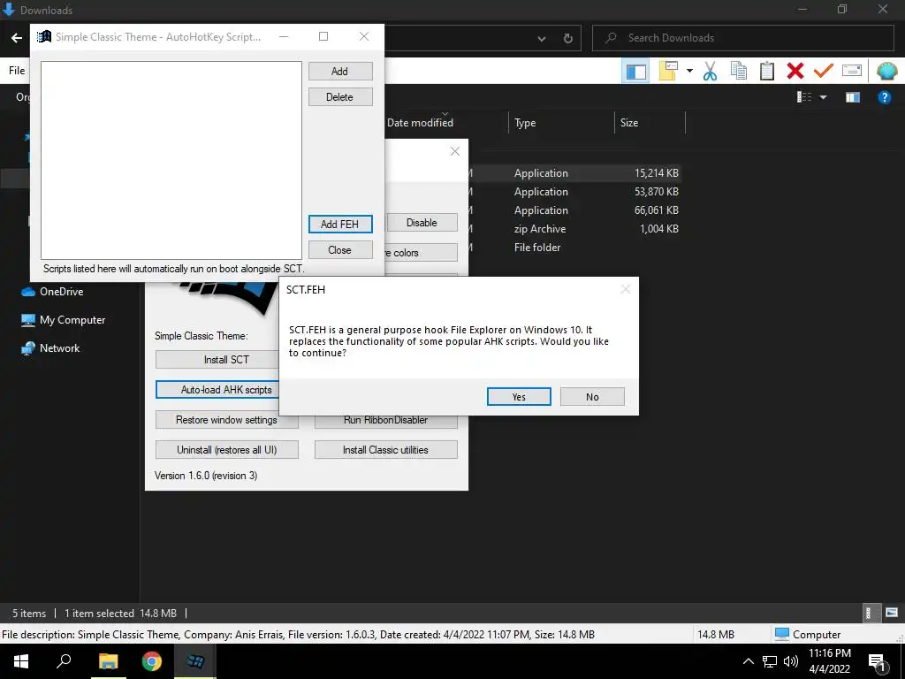The image size is (905, 679).
Task: Click the Disable button in SCT window
Action: [x=422, y=223]
